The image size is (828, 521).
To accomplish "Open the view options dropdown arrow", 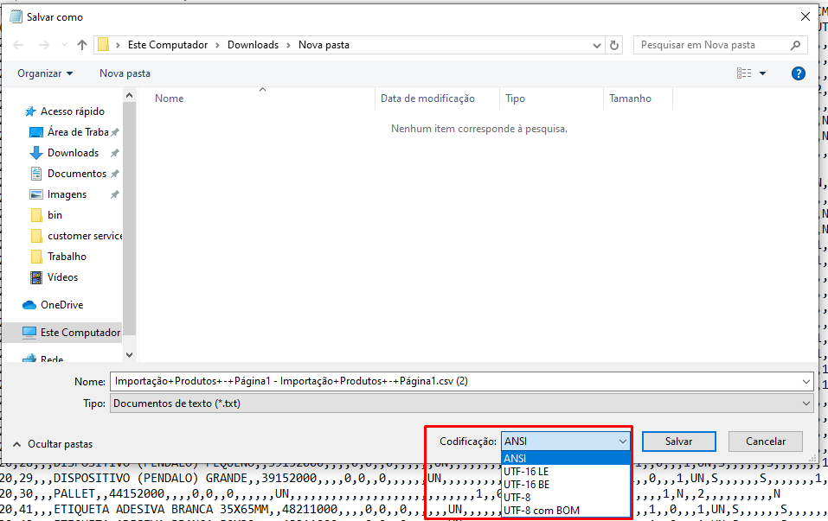I will click(x=762, y=73).
